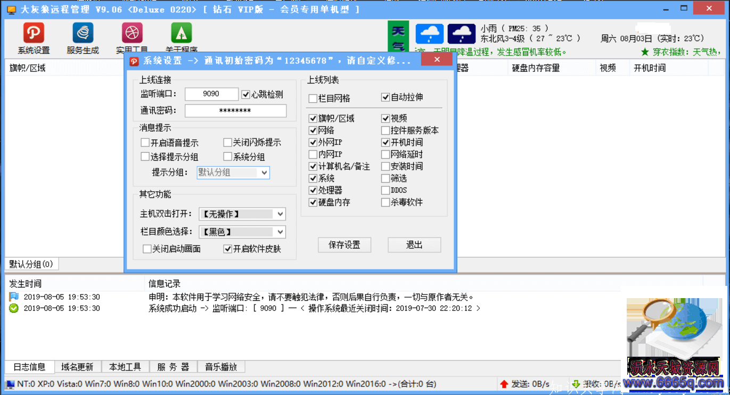Viewport: 730px width, 395px height.
Task: Switch to the 音乐播放 tab
Action: [221, 367]
